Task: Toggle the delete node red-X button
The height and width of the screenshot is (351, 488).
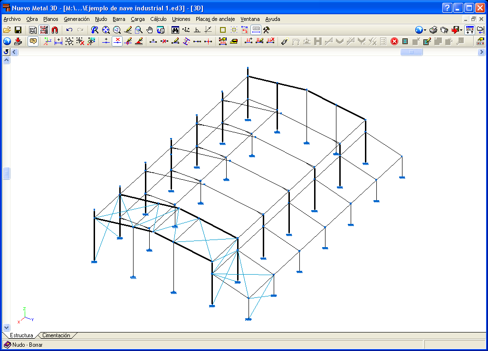Action: (117, 41)
